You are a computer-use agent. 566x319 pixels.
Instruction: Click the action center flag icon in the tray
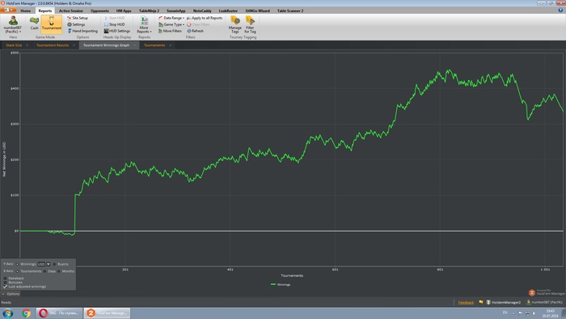tap(521, 313)
